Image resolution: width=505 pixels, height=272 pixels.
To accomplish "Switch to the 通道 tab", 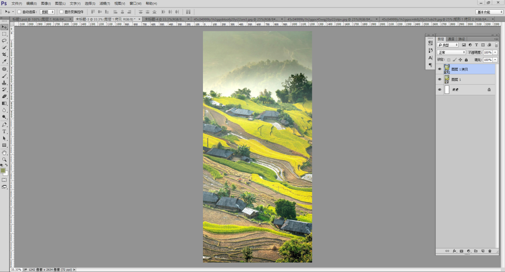I will point(451,39).
